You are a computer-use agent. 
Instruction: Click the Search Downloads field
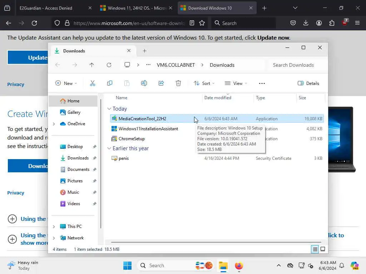coord(296,65)
